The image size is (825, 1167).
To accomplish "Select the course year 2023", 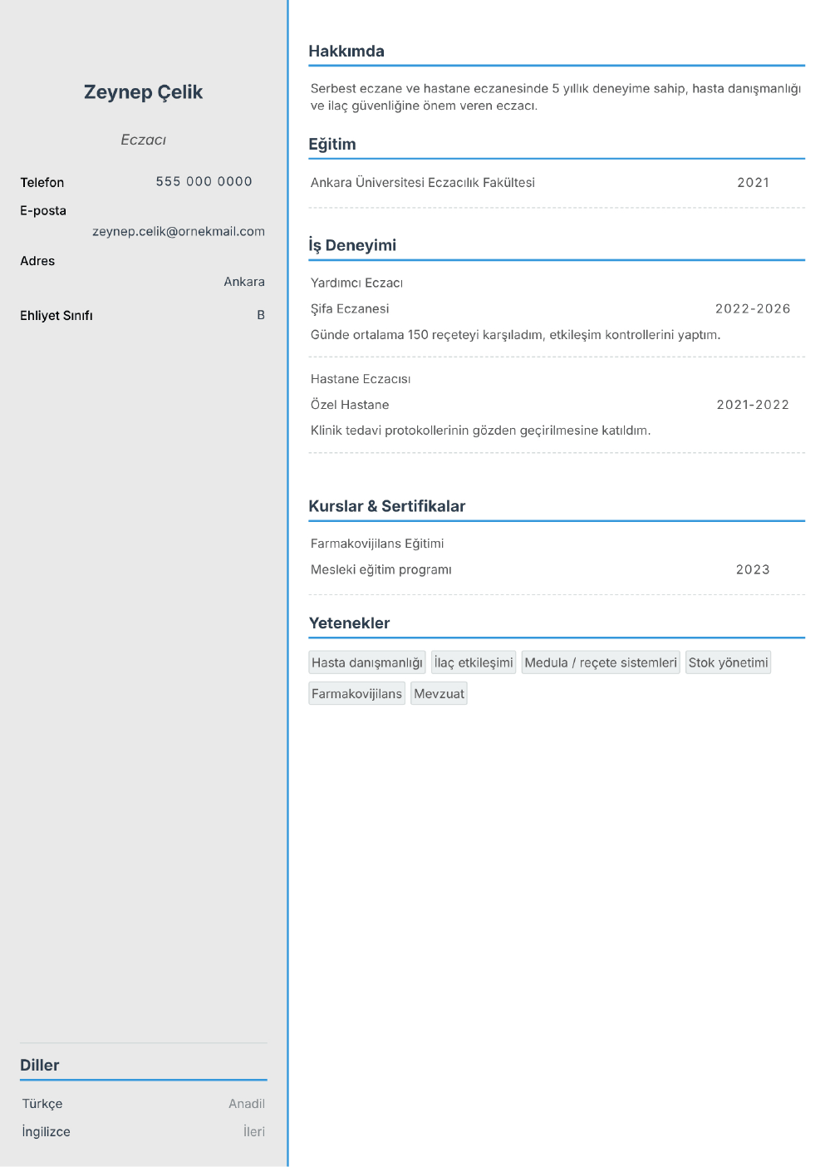I will pos(753,569).
